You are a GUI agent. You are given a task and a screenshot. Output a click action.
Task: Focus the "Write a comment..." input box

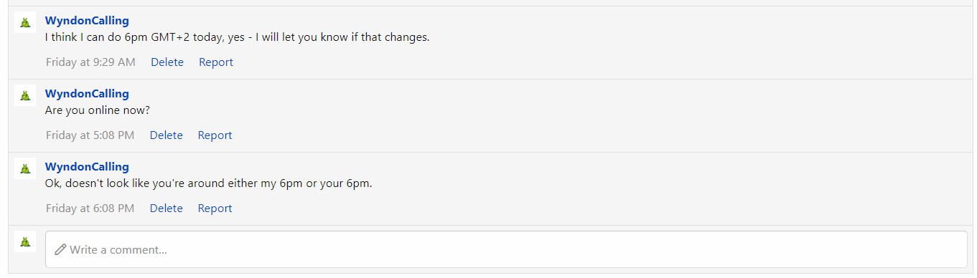click(506, 249)
